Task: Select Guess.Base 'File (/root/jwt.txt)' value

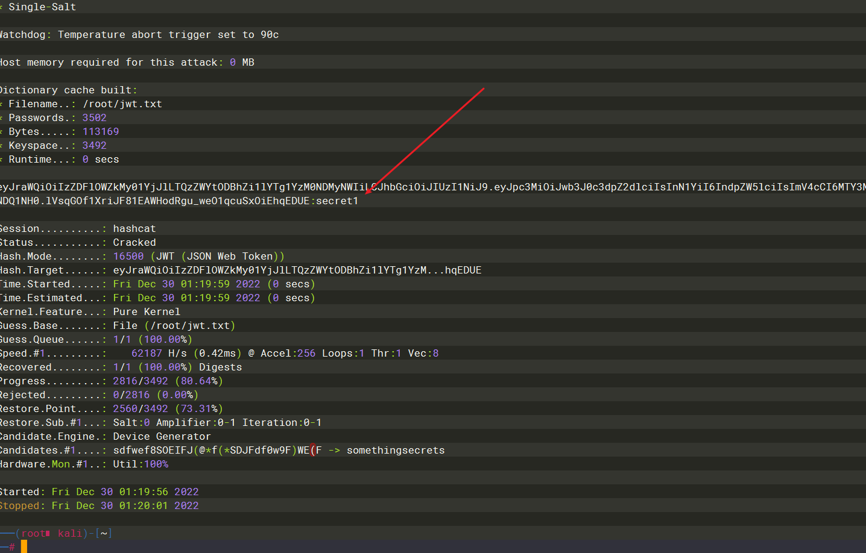Action: click(174, 326)
